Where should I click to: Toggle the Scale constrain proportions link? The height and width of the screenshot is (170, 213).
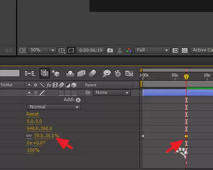pyautogui.click(x=29, y=136)
